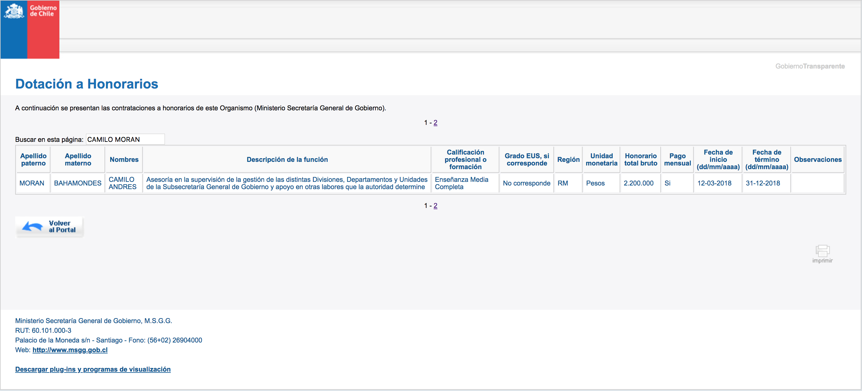The height and width of the screenshot is (391, 862).
Task: Go to page 2 in bottom pagination
Action: point(435,206)
